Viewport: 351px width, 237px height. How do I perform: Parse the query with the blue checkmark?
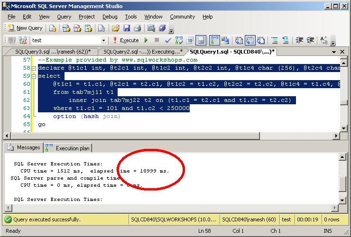click(168, 40)
